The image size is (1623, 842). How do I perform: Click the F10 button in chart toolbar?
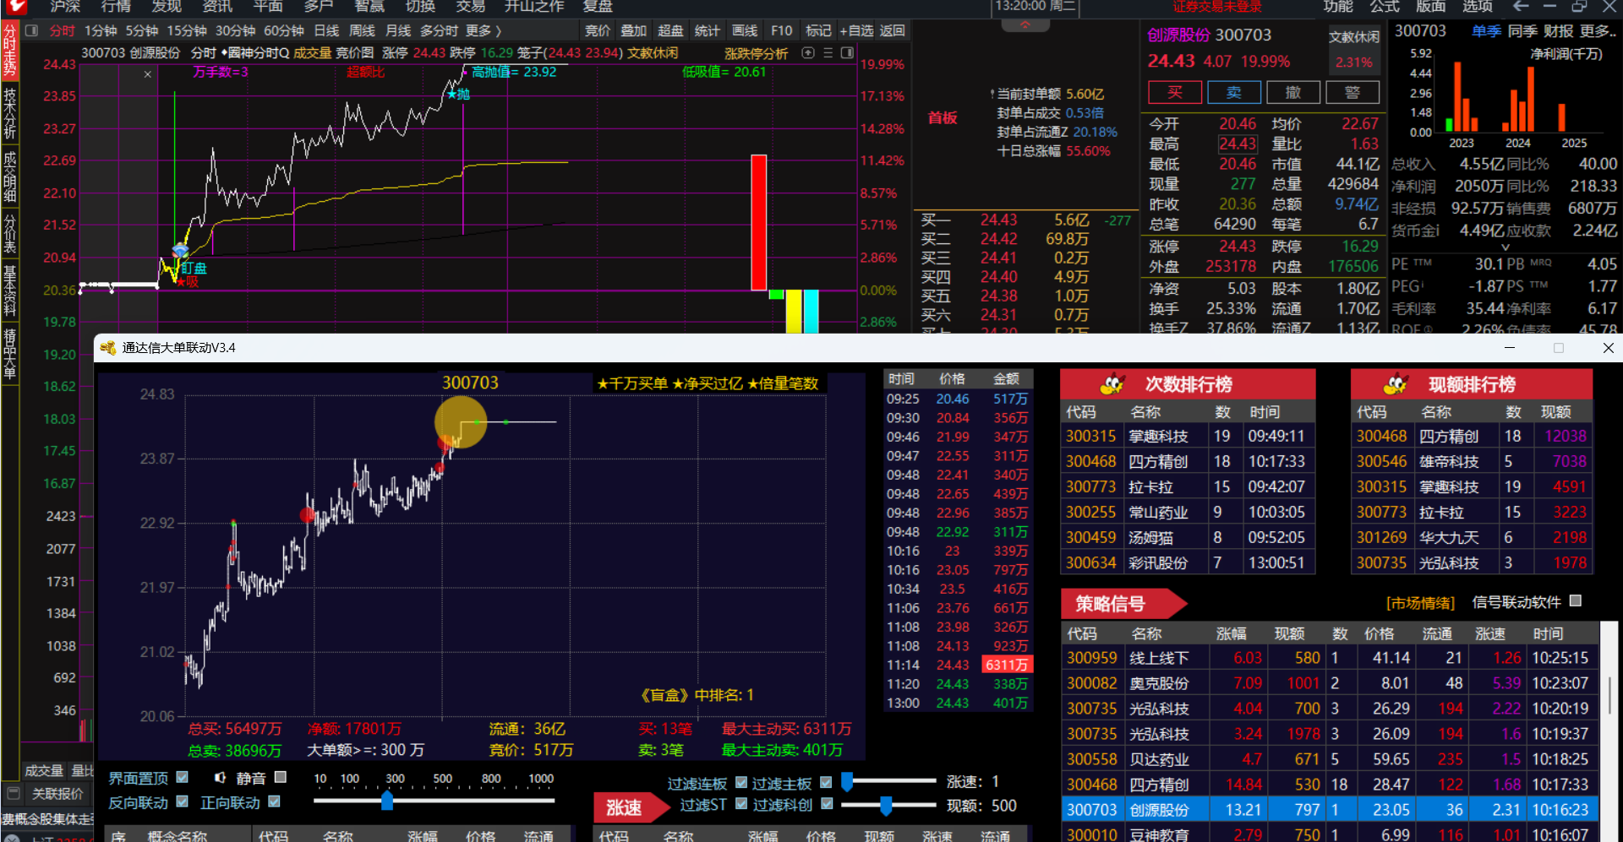pyautogui.click(x=782, y=30)
